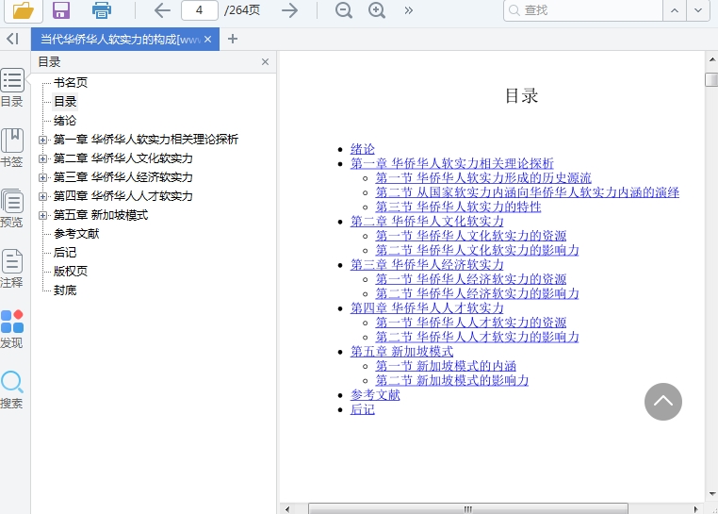Close the 当代华侨华人软实力的构成 tab
This screenshot has height=514, width=718.
[208, 40]
